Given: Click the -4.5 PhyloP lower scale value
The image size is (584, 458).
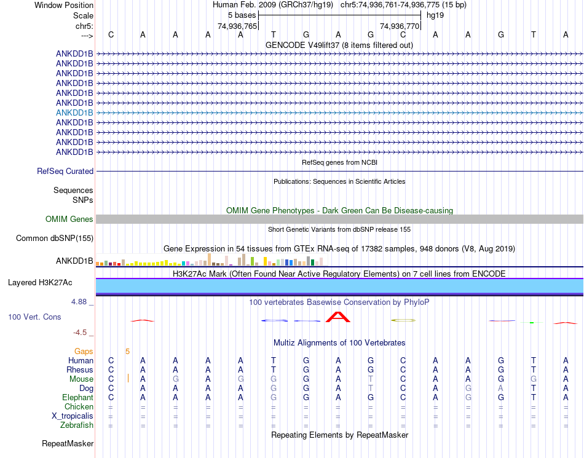Looking at the screenshot, I should 80,333.
